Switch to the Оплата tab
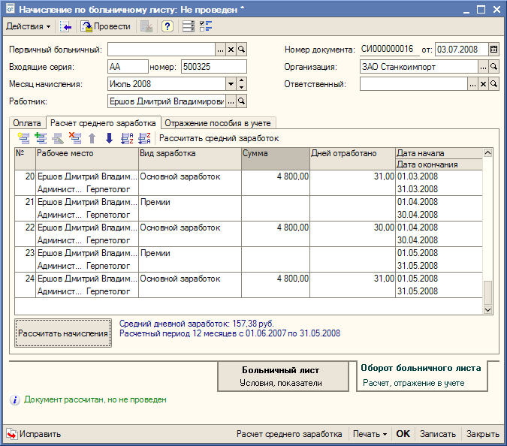This screenshot has width=507, height=446. 27,123
